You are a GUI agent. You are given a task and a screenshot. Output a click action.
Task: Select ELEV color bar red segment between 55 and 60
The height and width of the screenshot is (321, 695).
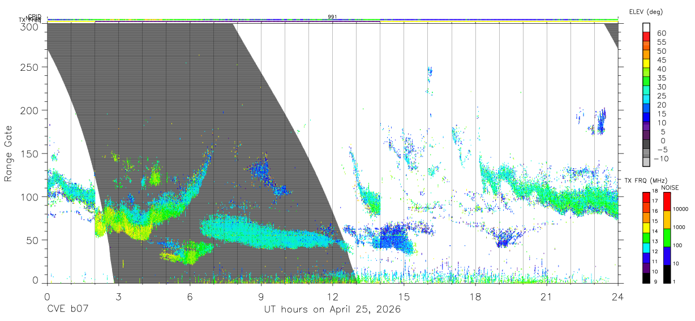pos(646,37)
